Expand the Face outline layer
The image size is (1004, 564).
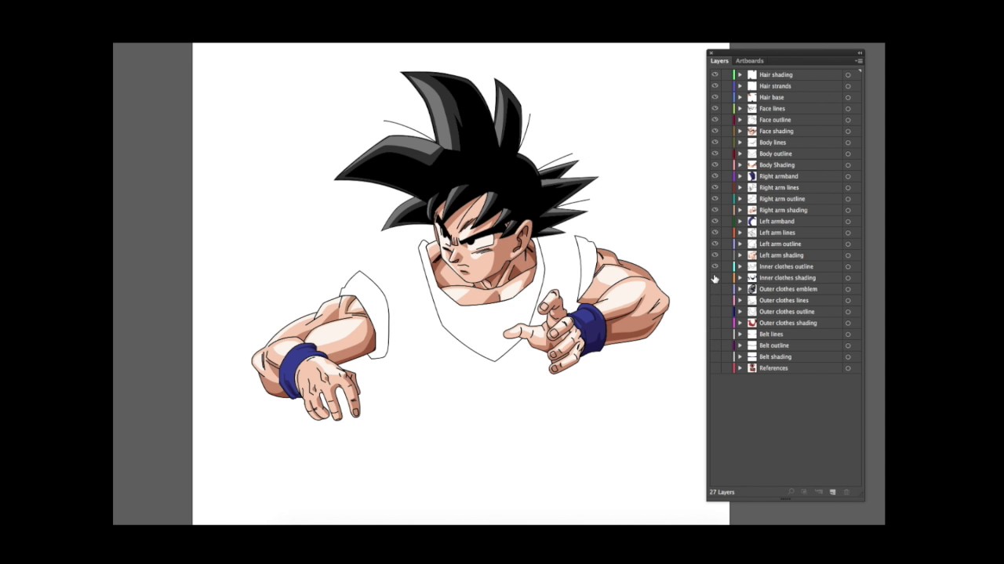click(740, 120)
